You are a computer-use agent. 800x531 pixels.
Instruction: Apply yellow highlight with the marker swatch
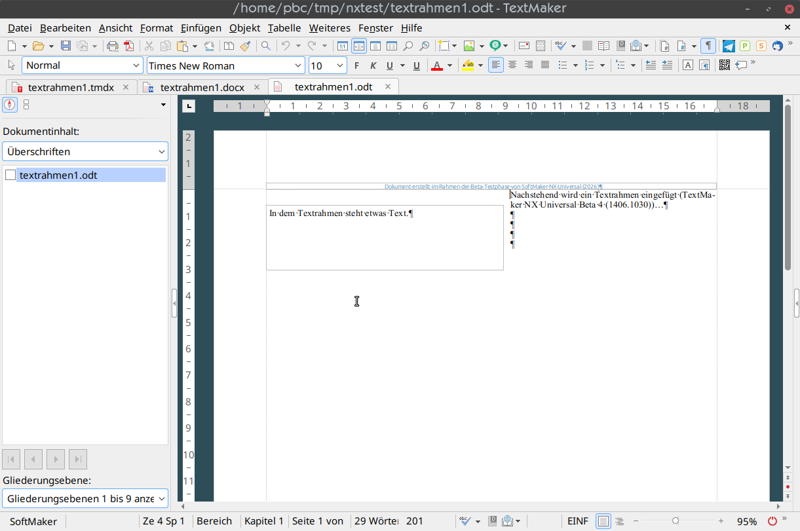click(x=468, y=65)
